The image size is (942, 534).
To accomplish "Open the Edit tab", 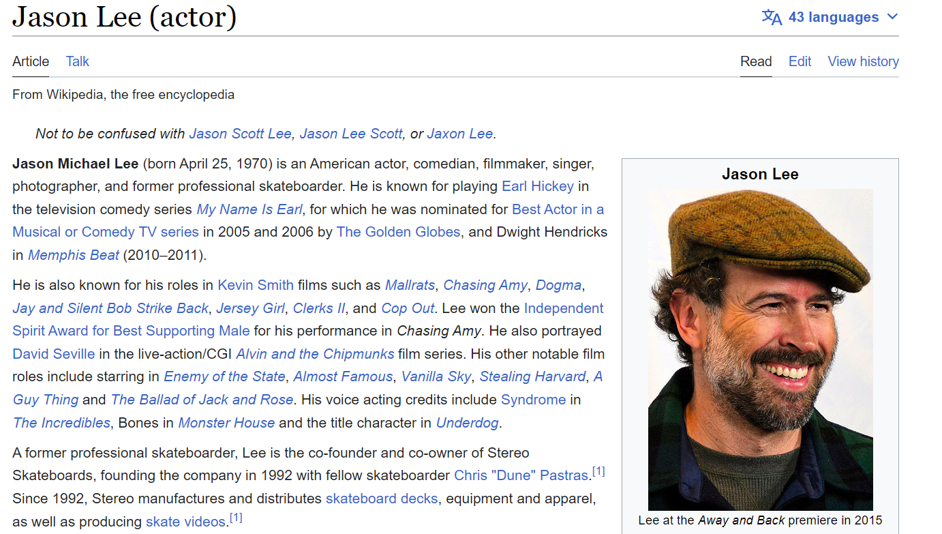I will [x=800, y=61].
